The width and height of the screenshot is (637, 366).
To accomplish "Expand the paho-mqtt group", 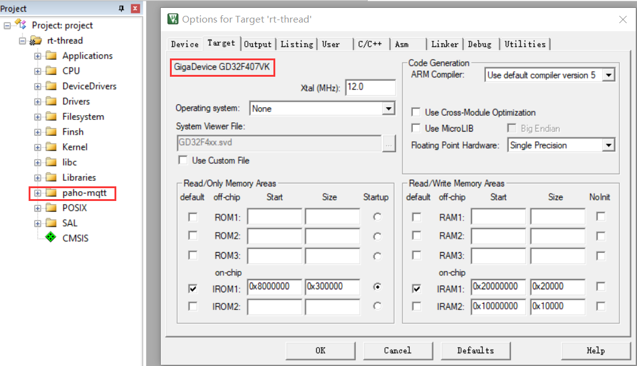I will point(37,193).
